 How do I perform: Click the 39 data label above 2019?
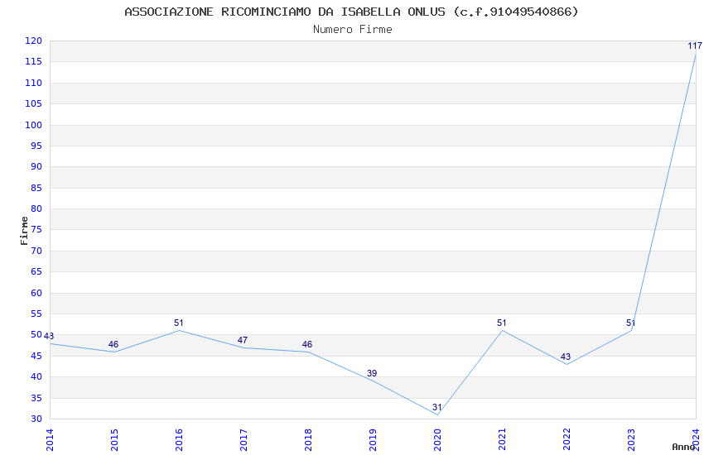click(372, 373)
